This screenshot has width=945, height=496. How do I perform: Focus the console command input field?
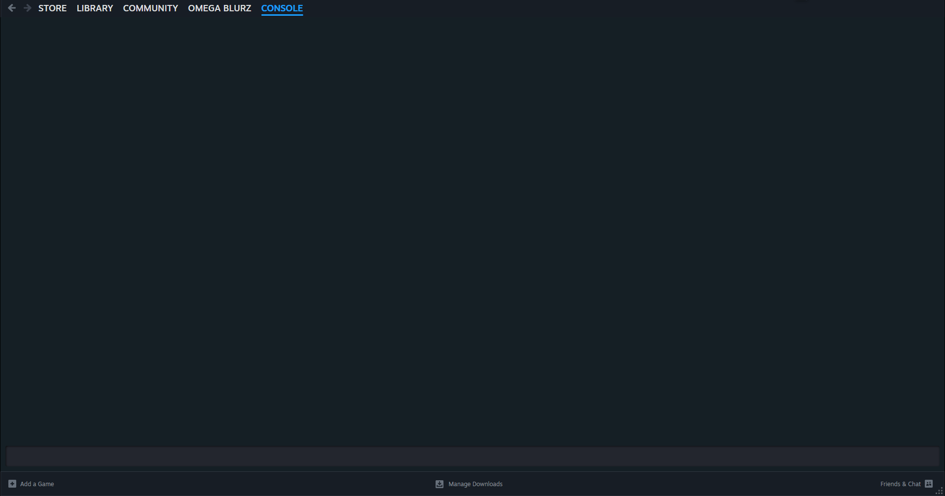coord(472,456)
